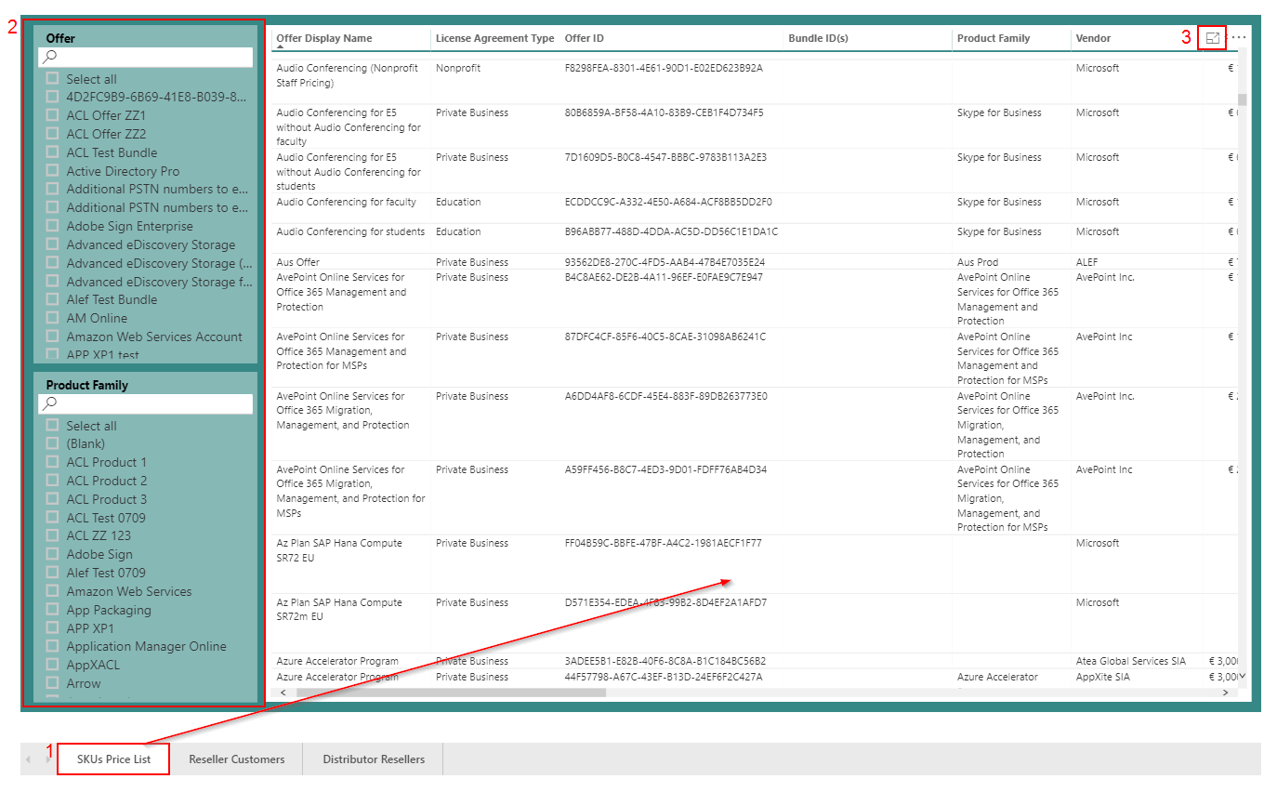Check the ACL Product 1 box
Image resolution: width=1277 pixels, height=792 pixels.
point(52,462)
